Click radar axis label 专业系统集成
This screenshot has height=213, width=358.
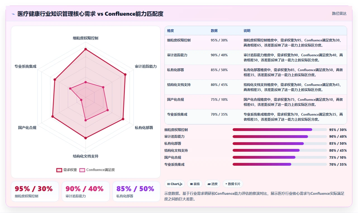point(25,66)
